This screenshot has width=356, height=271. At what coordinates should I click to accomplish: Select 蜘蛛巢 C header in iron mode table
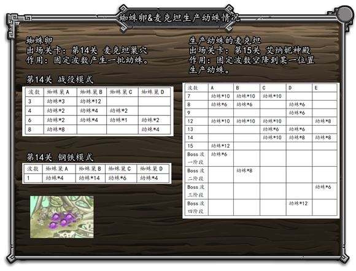coord(120,169)
